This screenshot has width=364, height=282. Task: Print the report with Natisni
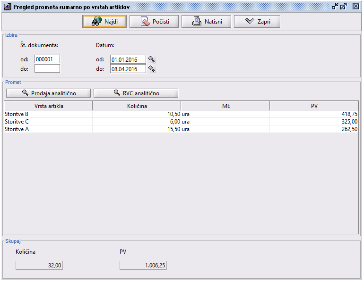[205, 22]
